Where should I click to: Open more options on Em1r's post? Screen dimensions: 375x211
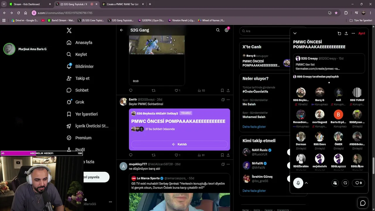click(x=228, y=100)
